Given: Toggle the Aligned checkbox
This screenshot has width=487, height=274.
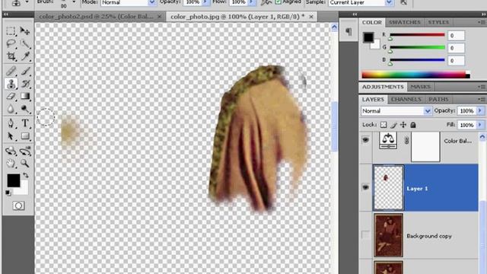Looking at the screenshot, I should coord(278,2).
